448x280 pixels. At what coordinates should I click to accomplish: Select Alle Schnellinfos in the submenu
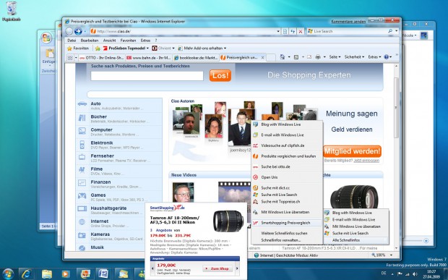[x=356, y=240]
